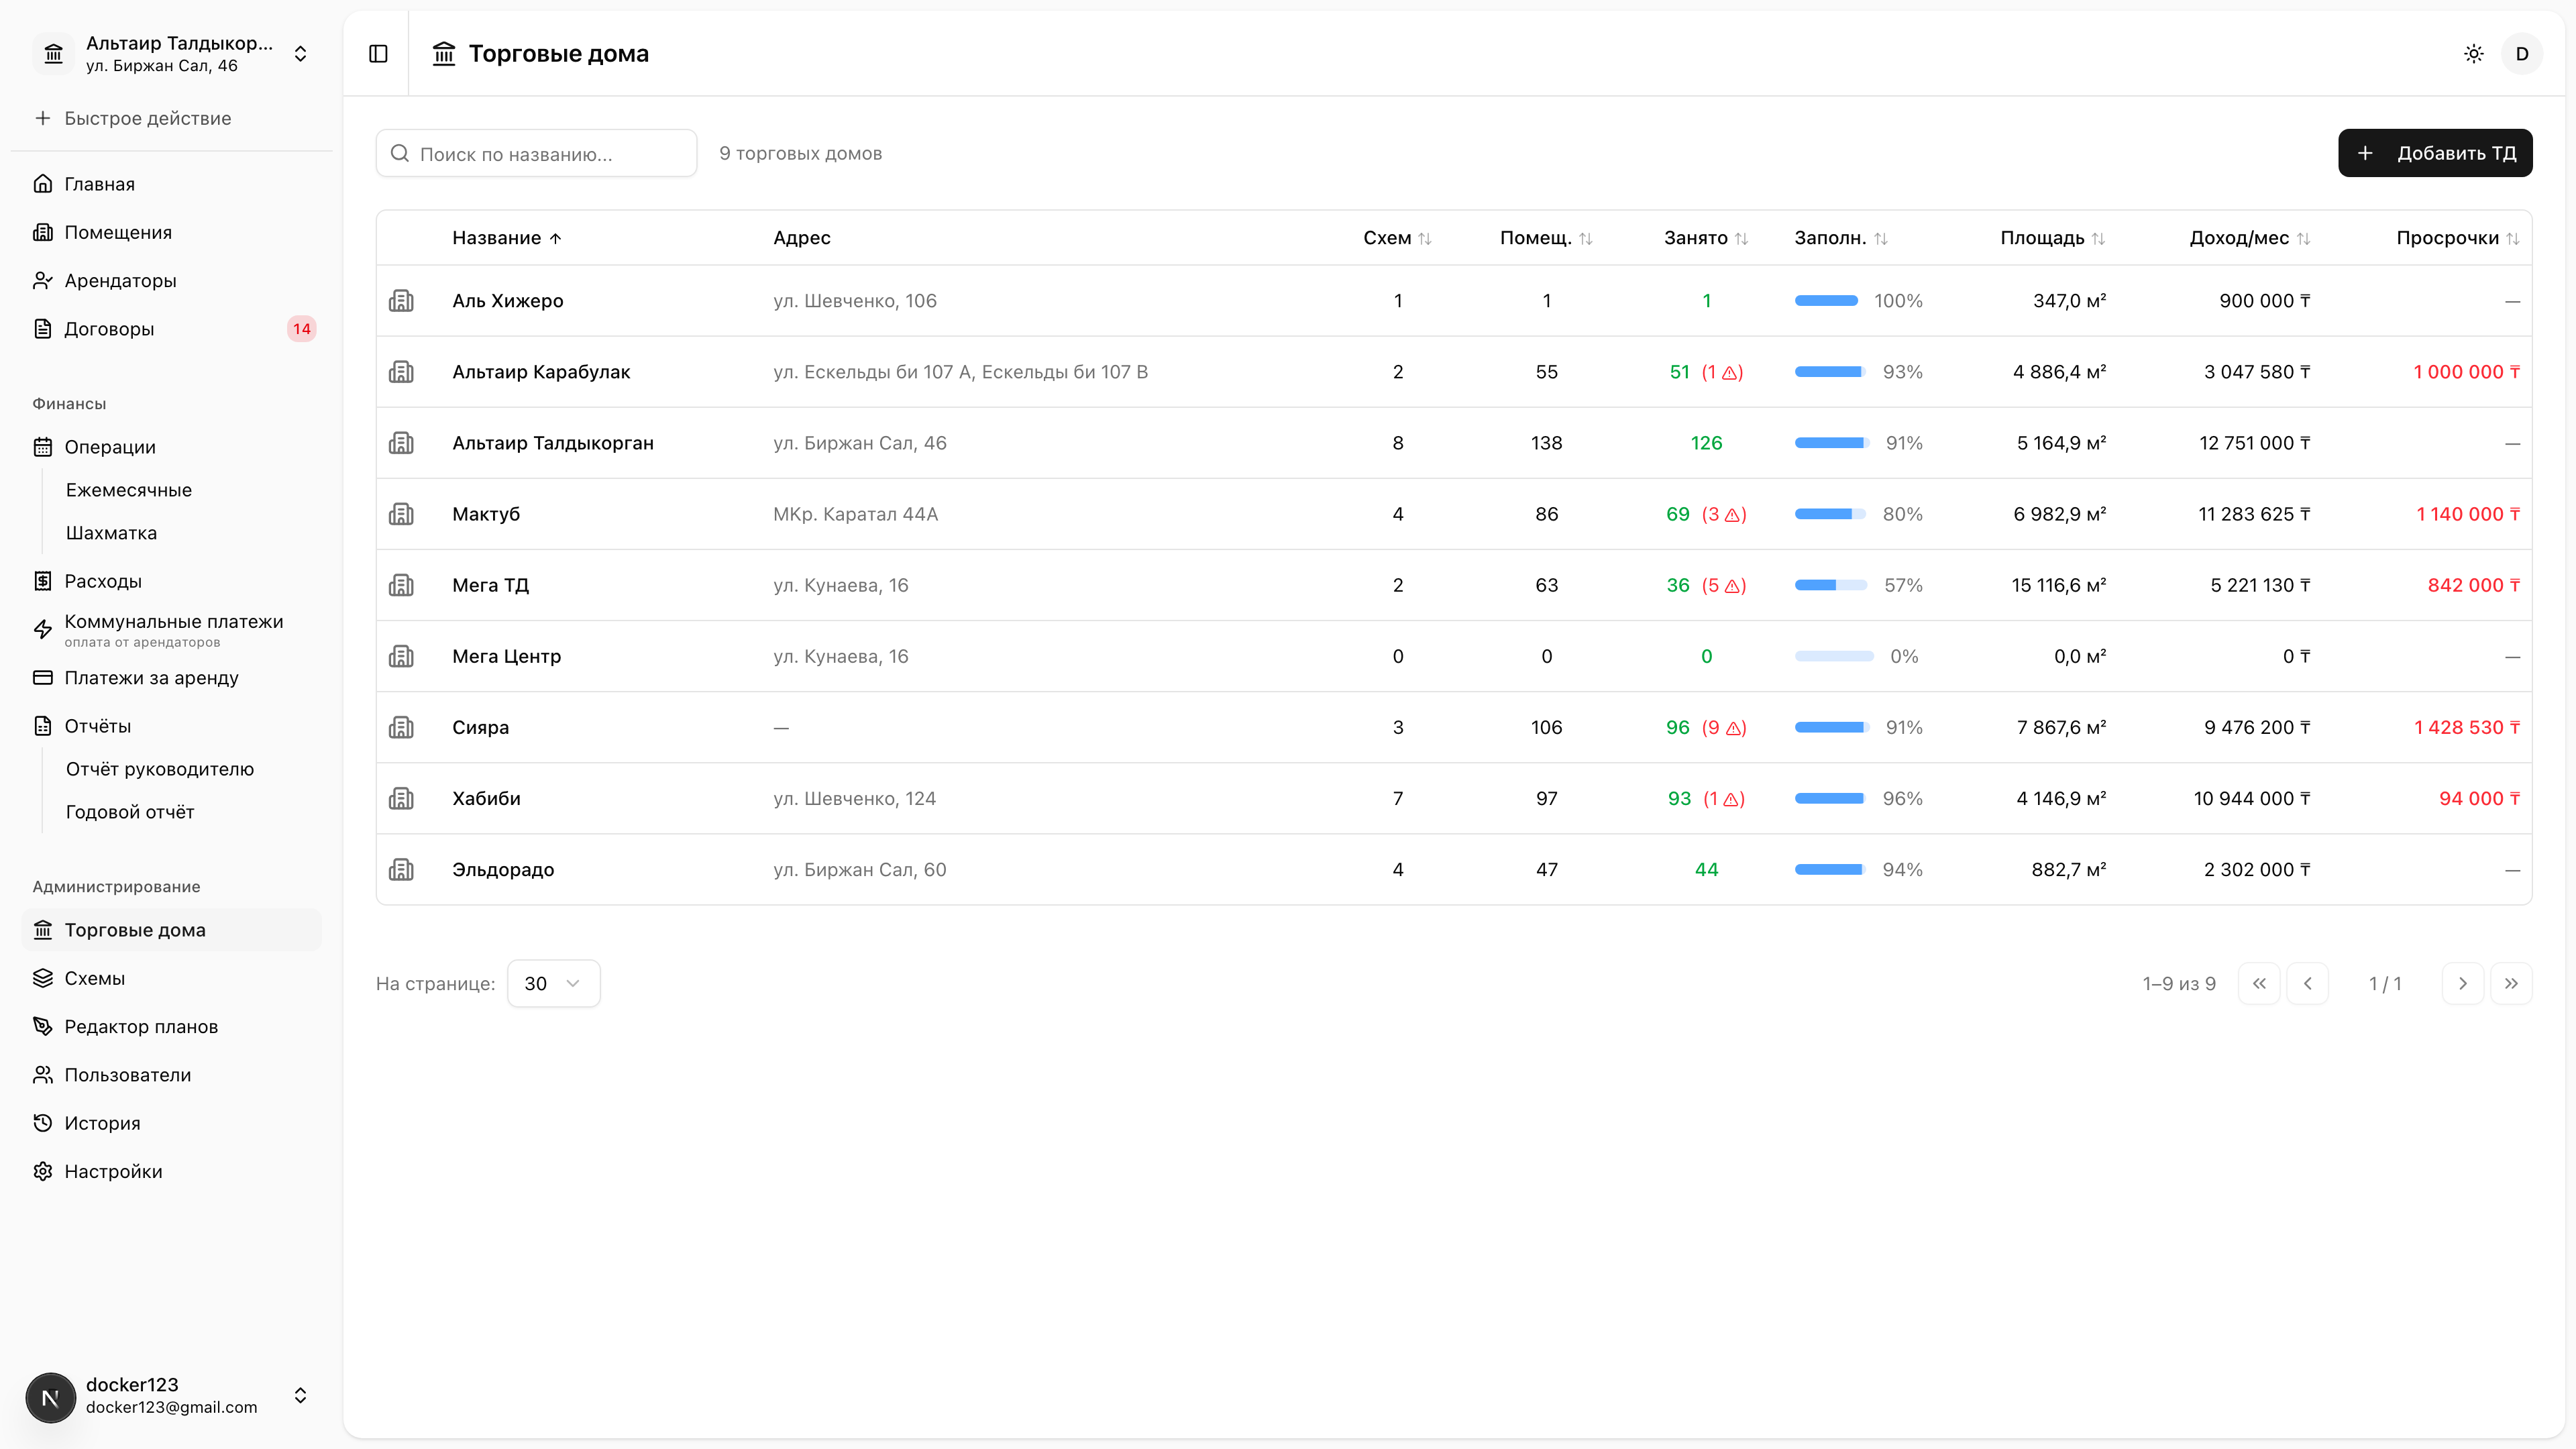Viewport: 2576px width, 1449px height.
Task: Open the Главная home page
Action: pyautogui.click(x=171, y=184)
